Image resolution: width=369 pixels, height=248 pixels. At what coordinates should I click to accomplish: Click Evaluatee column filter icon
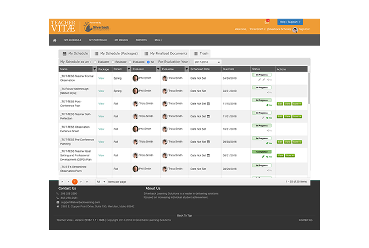[186, 69]
